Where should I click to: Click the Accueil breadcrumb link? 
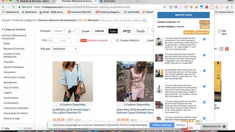[6, 20]
